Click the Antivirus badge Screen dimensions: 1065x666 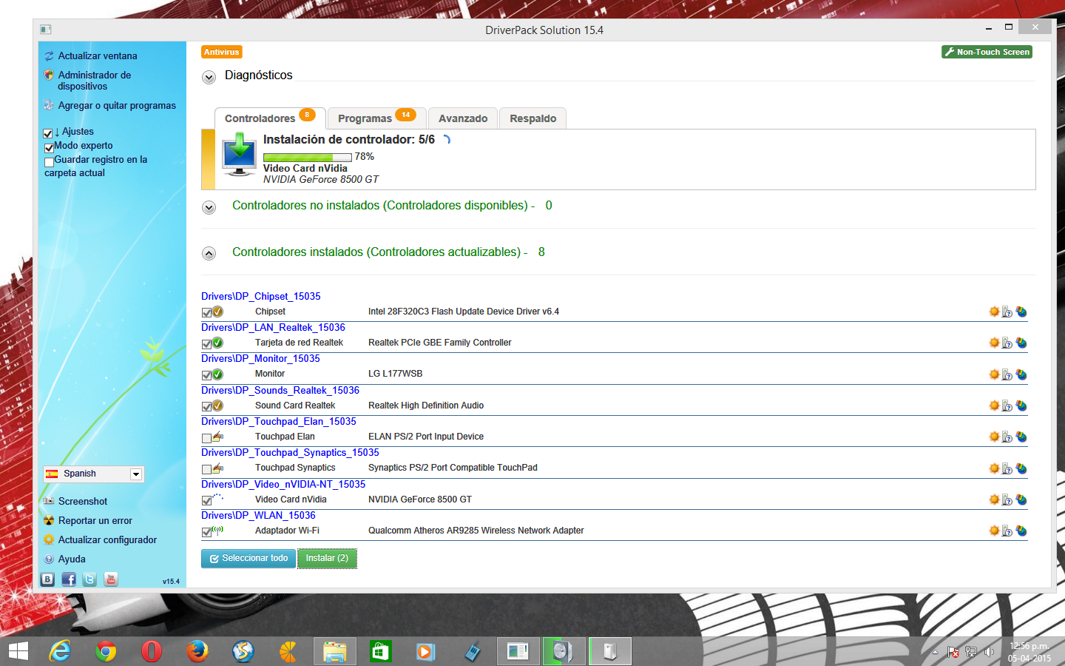[x=222, y=52]
